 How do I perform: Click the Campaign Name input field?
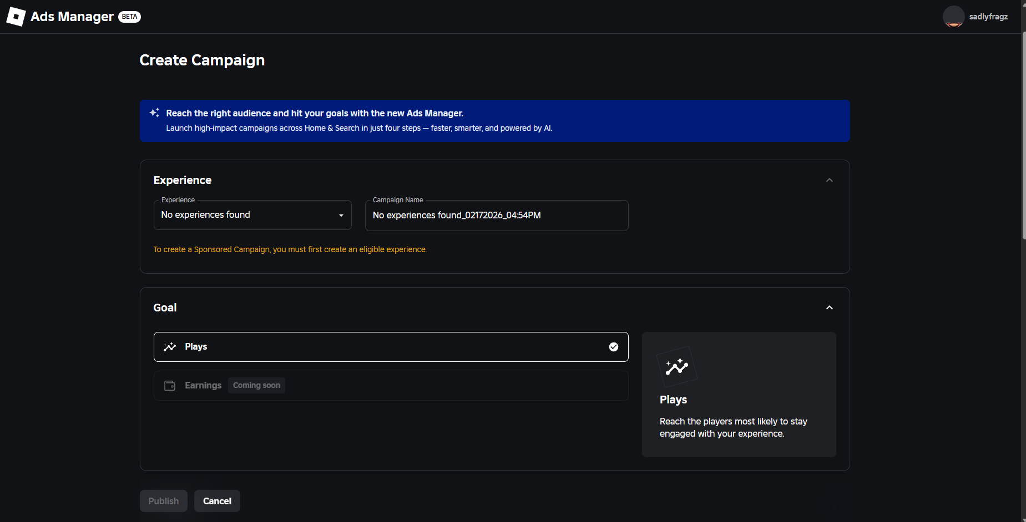pyautogui.click(x=497, y=216)
